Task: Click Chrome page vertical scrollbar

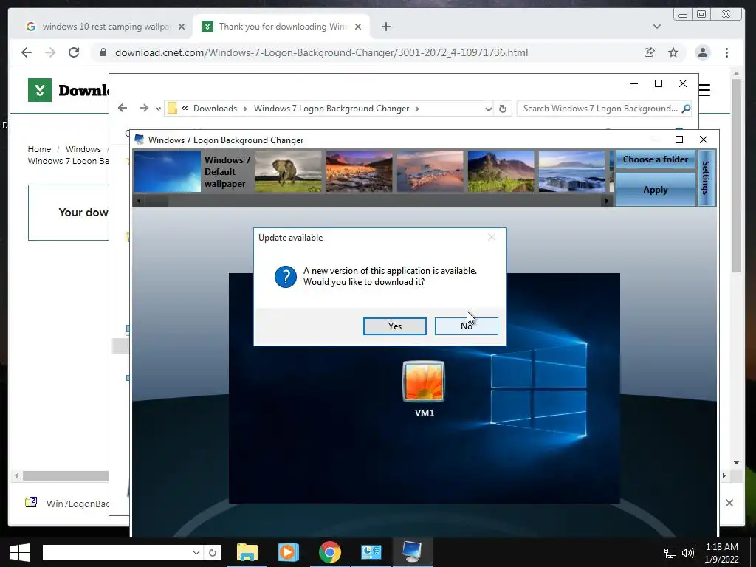Action: (x=736, y=175)
